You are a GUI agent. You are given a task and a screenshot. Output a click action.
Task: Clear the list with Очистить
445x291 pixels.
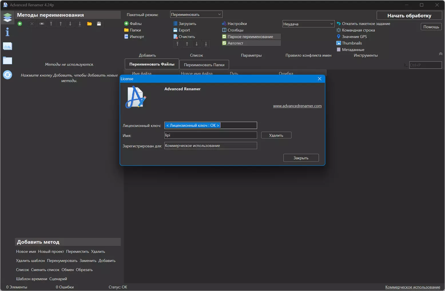184,37
